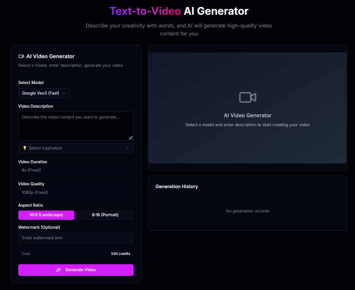Click the lightbulb icon on Select Inspiration
This screenshot has width=355, height=290.
click(x=25, y=148)
